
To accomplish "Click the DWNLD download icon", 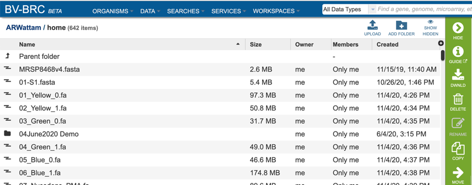I will [x=458, y=75].
